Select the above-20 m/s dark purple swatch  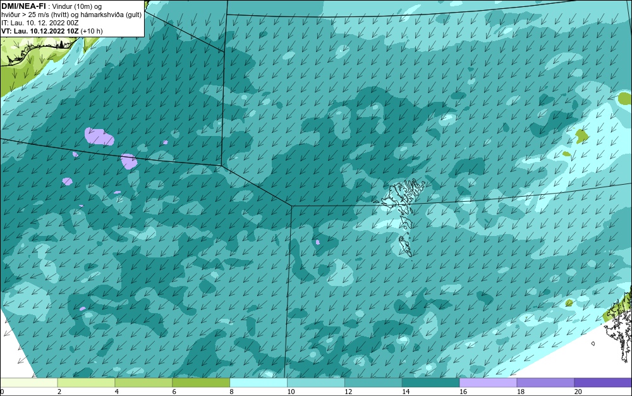[603, 383]
